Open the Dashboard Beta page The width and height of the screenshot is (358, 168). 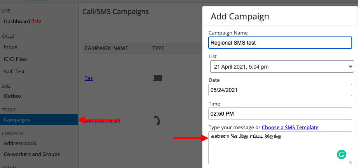23,21
